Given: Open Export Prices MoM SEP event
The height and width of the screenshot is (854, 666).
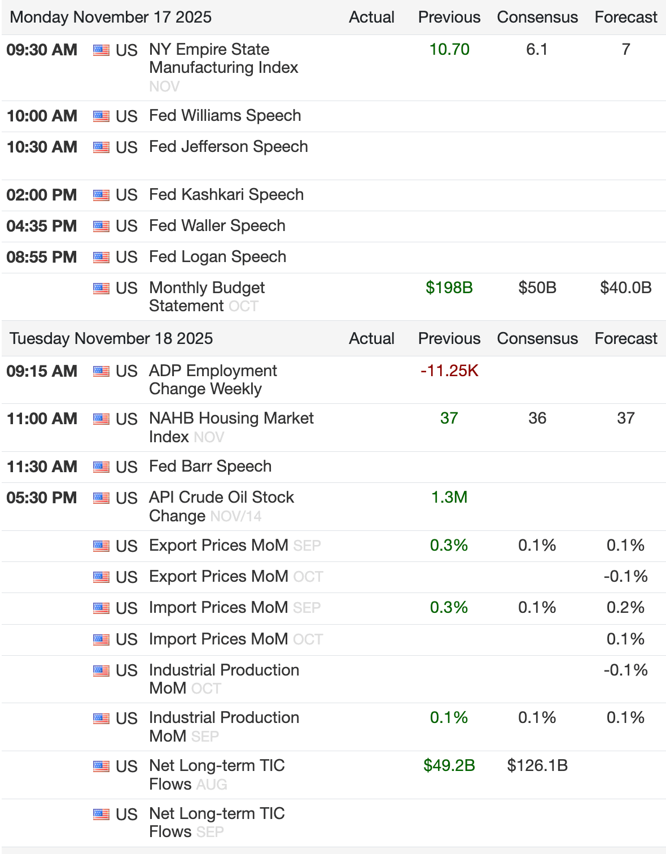Looking at the screenshot, I should pos(219,546).
